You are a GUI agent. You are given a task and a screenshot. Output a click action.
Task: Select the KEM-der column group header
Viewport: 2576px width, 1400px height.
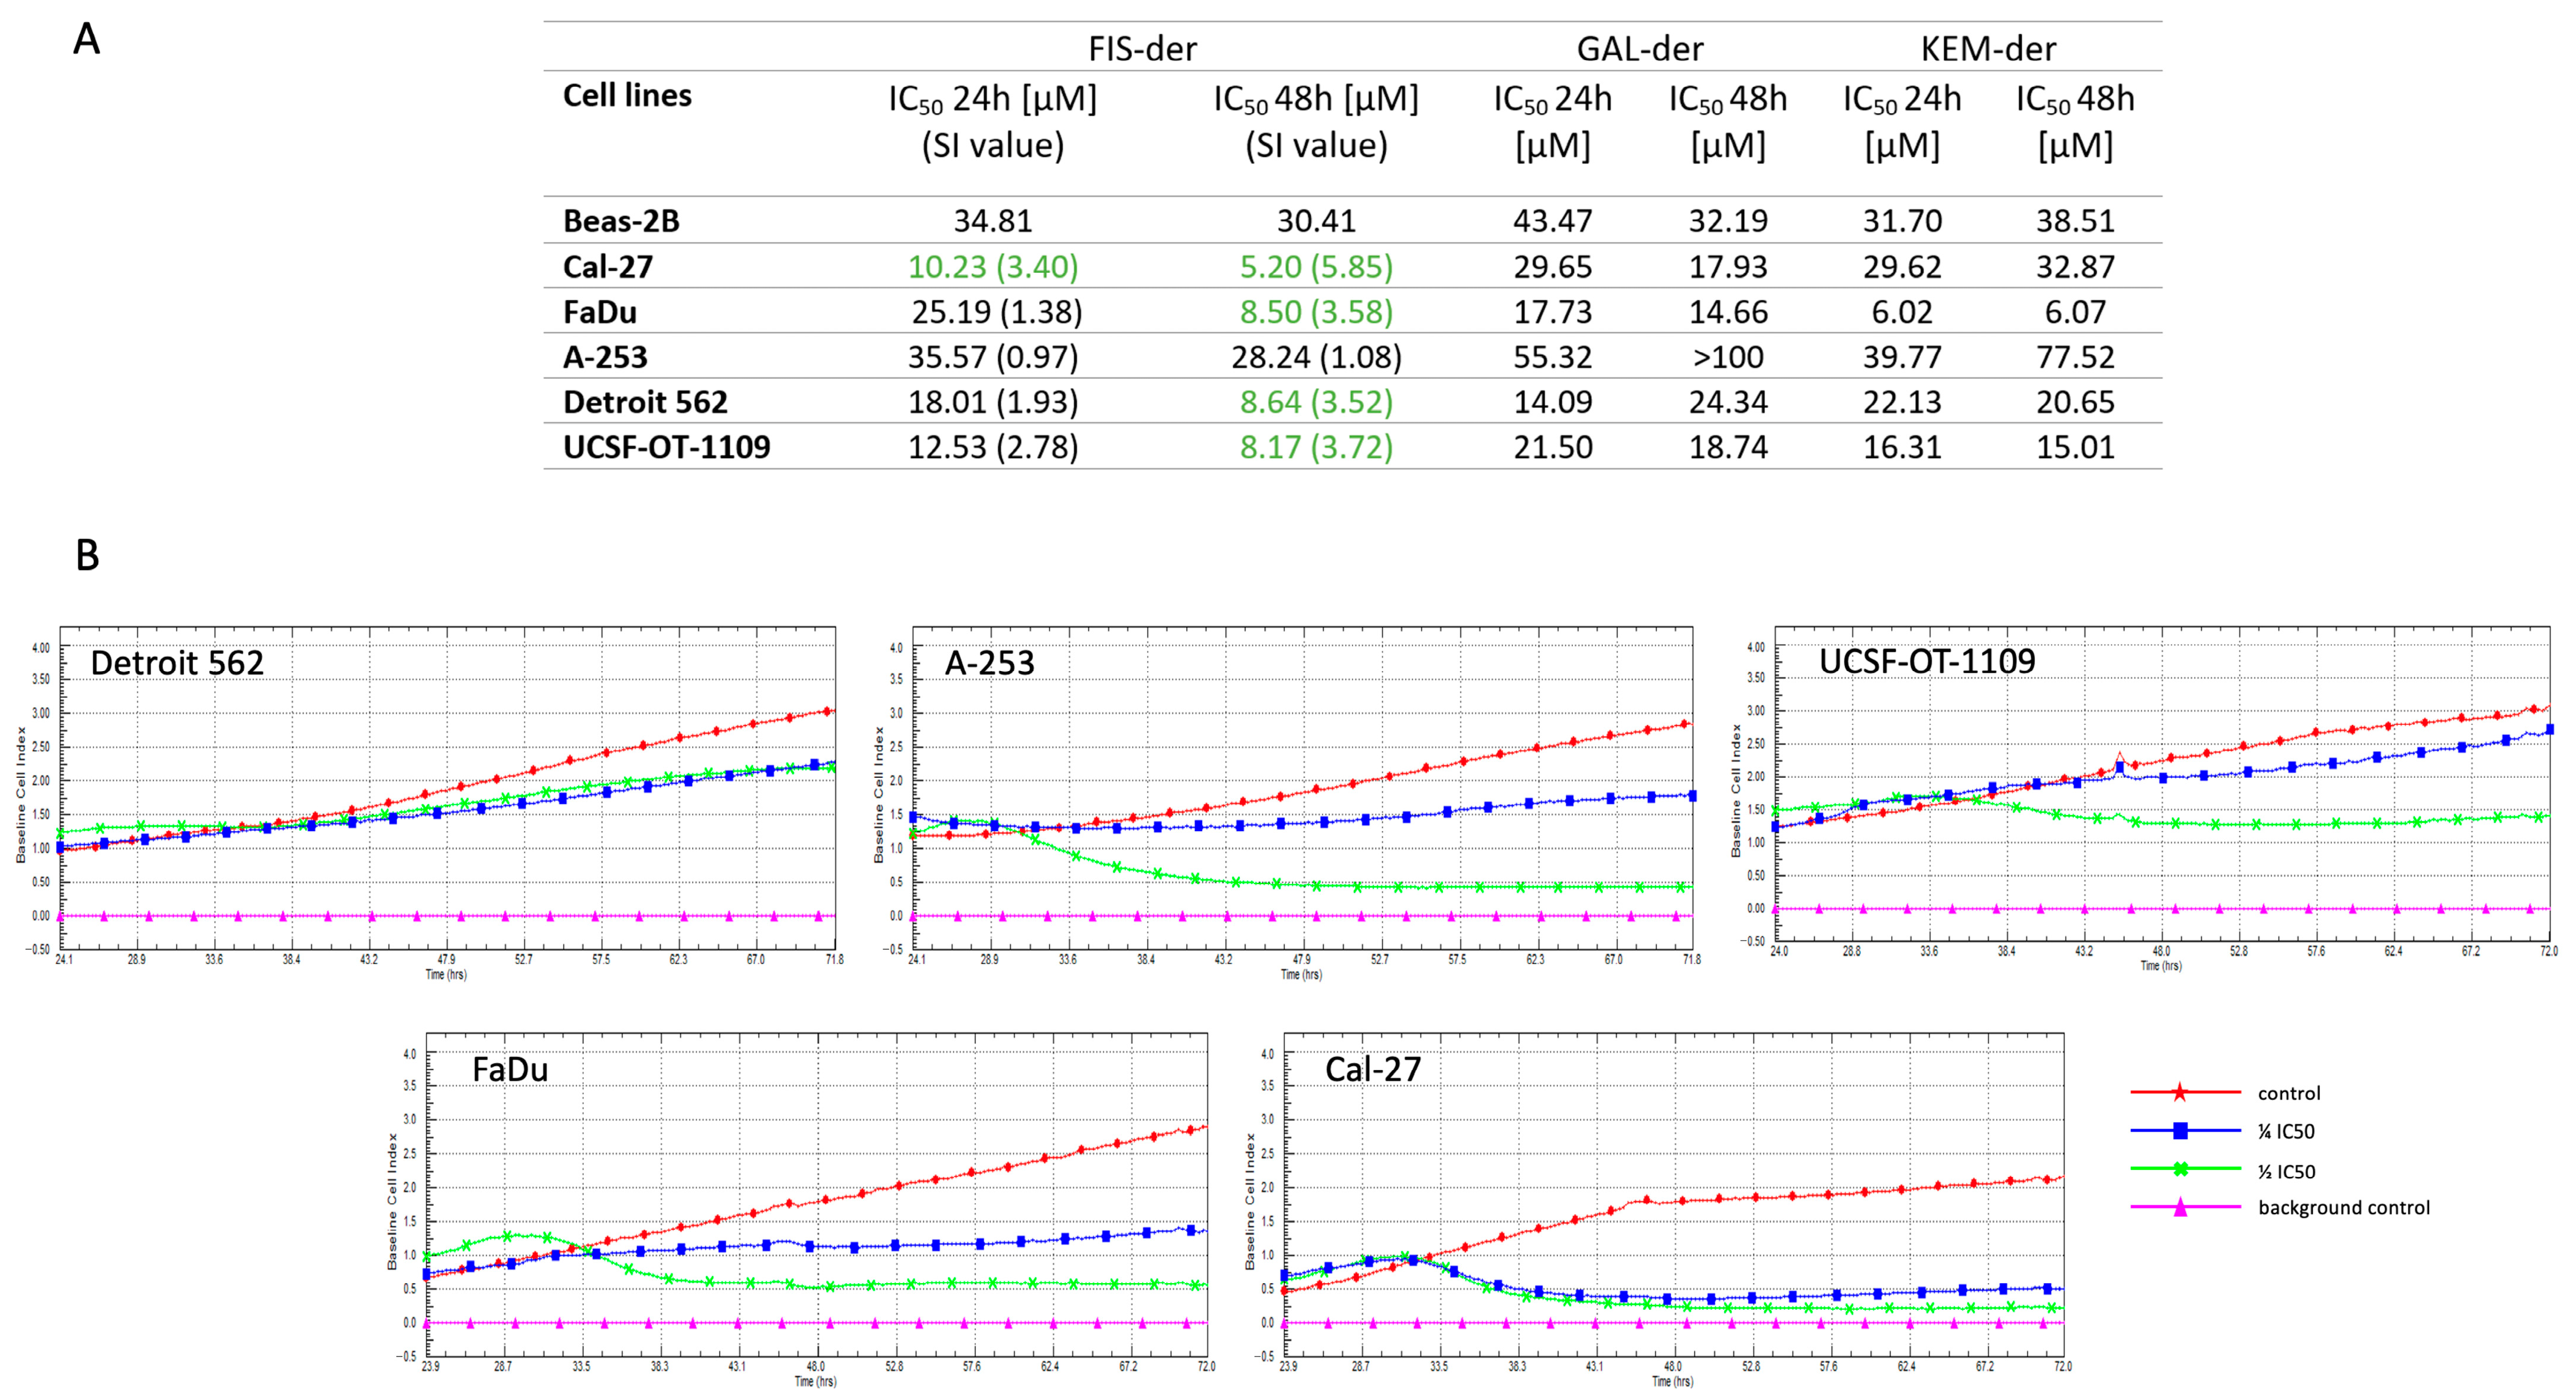(x=1988, y=49)
